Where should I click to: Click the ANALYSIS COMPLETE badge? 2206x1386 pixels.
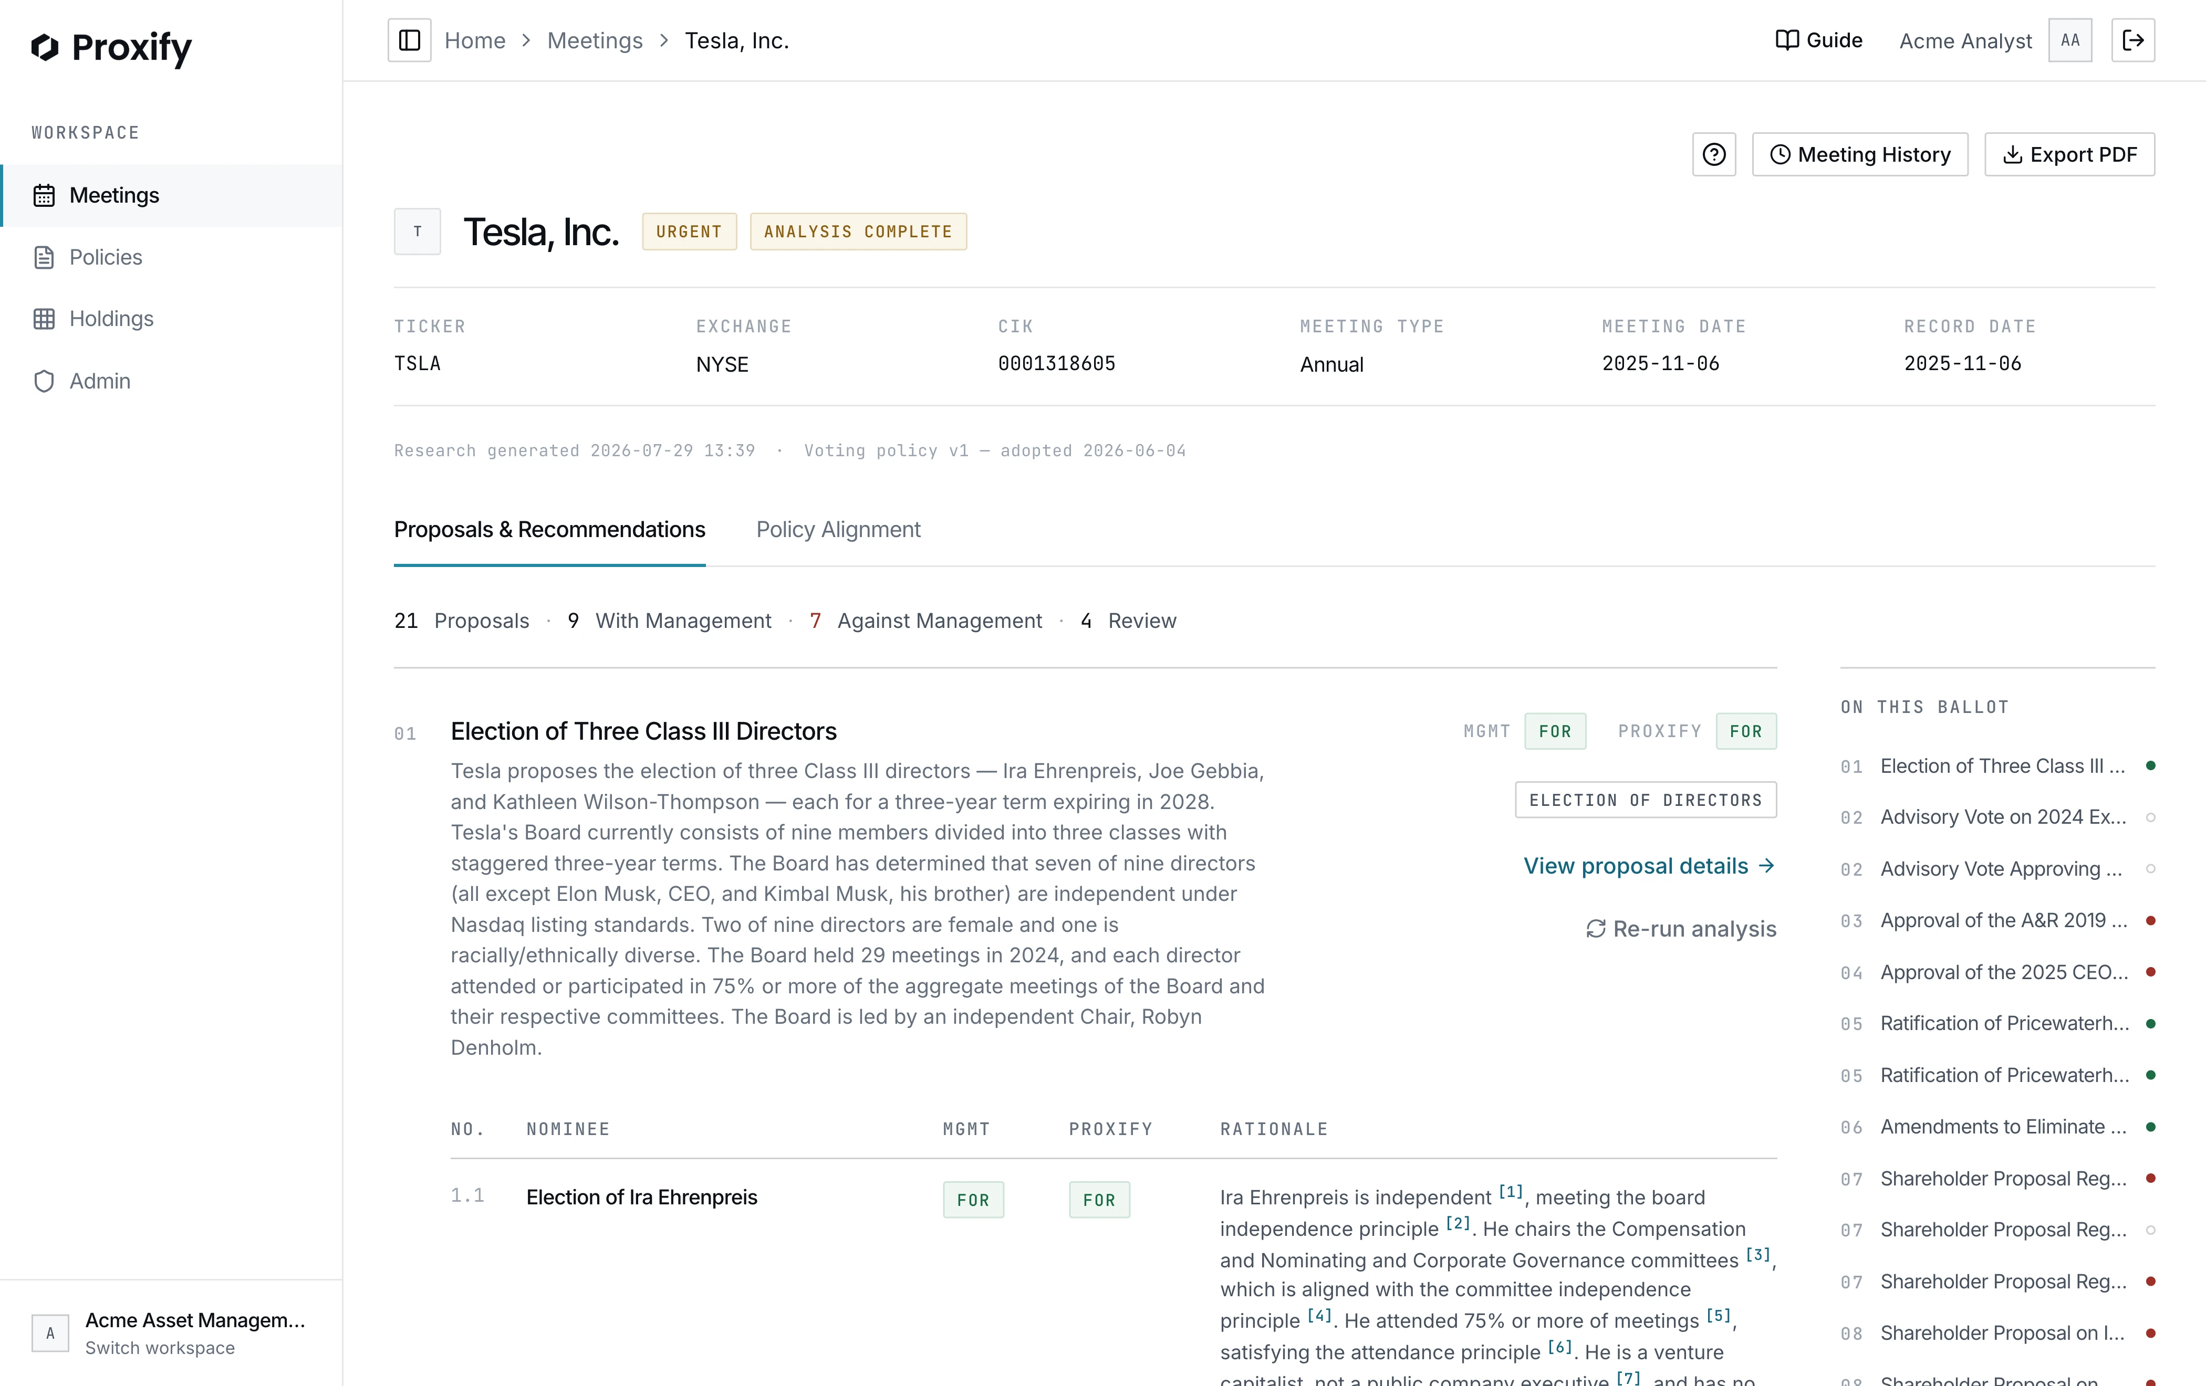point(858,232)
